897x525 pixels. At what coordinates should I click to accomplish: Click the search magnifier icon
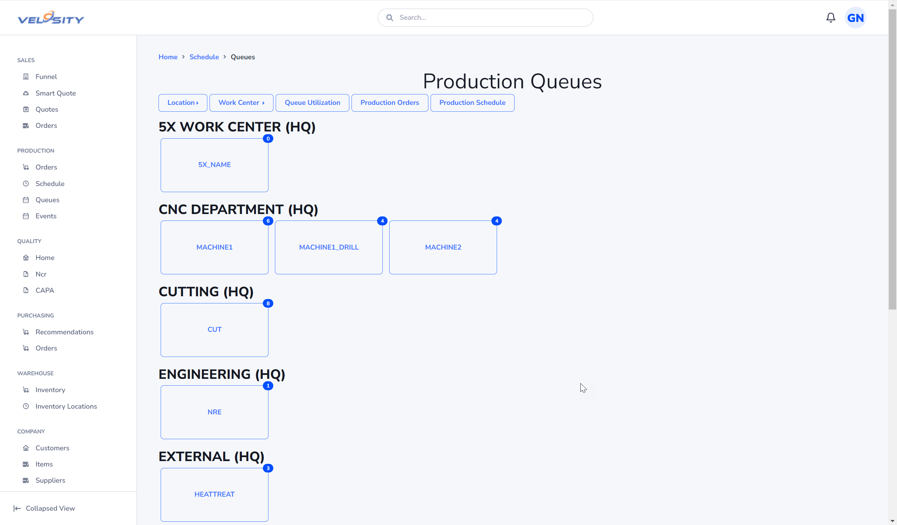tap(390, 18)
